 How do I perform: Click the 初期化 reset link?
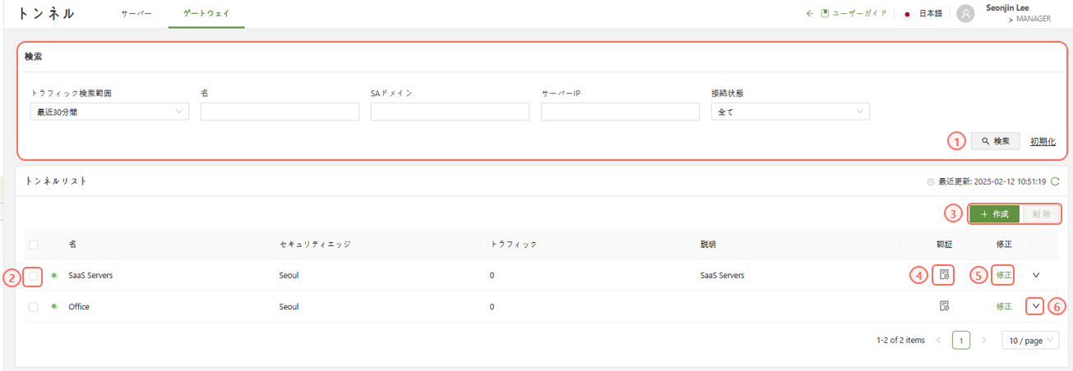click(x=1042, y=141)
